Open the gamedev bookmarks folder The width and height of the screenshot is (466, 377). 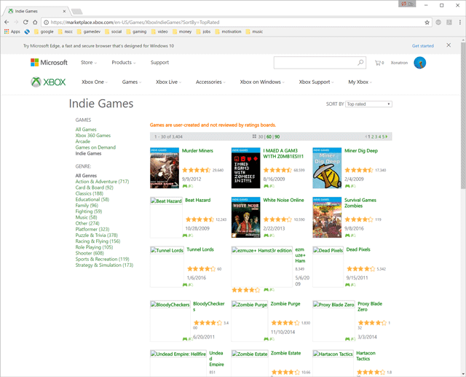[89, 31]
